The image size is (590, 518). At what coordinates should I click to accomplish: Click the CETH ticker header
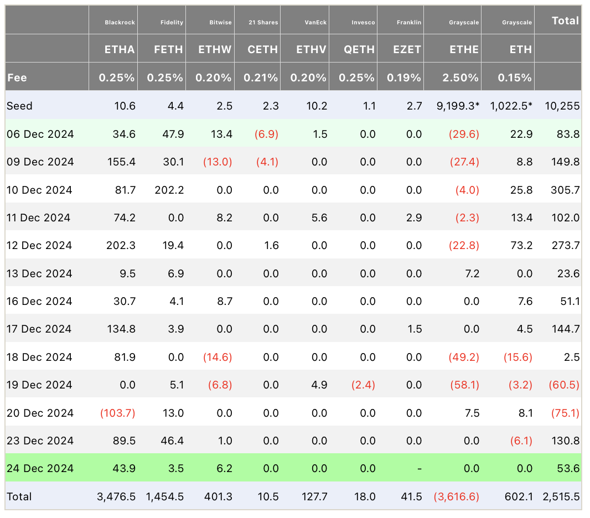pos(263,50)
